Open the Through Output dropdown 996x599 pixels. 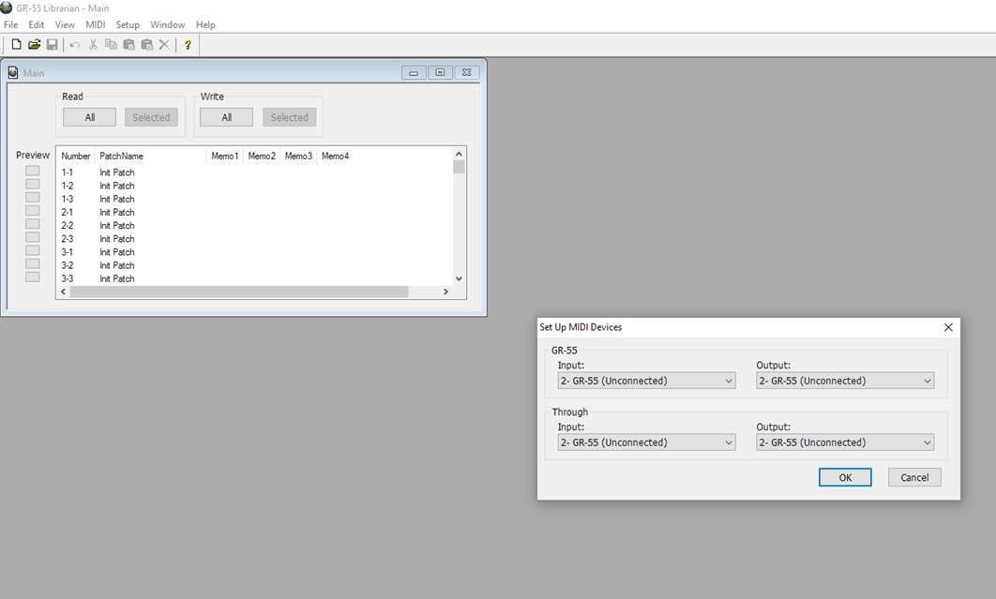tap(845, 442)
